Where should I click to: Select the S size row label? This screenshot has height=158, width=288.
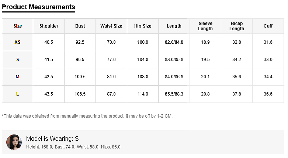pyautogui.click(x=18, y=60)
